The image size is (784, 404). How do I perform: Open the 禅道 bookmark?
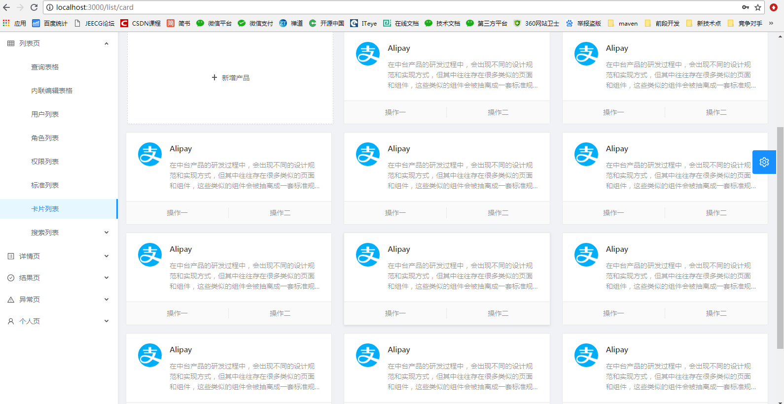(x=291, y=23)
